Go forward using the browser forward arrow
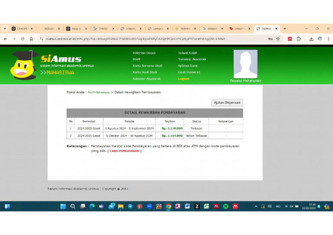This screenshot has width=333, height=235. 14,39
